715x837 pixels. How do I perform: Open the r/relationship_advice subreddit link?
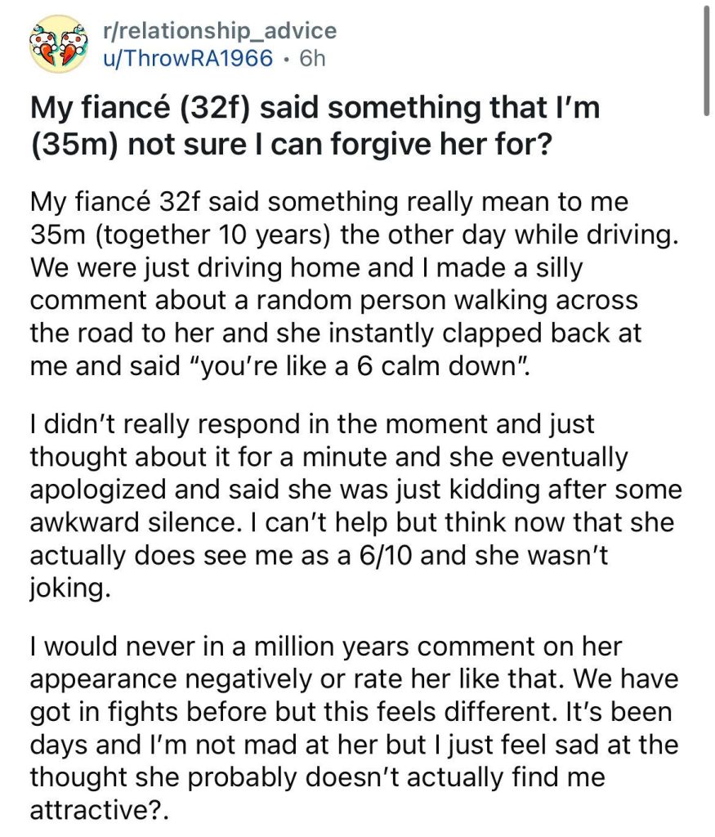tap(216, 31)
